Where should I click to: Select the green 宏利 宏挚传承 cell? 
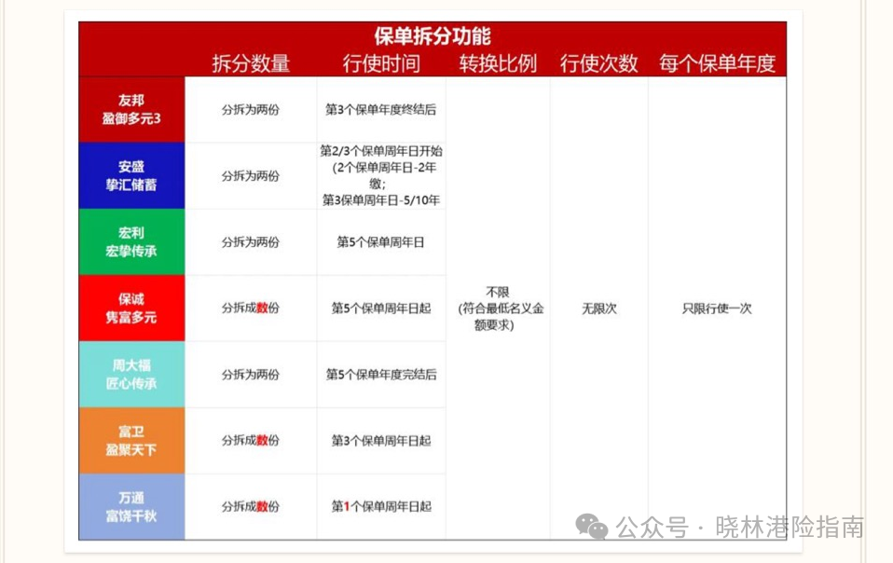click(x=131, y=241)
